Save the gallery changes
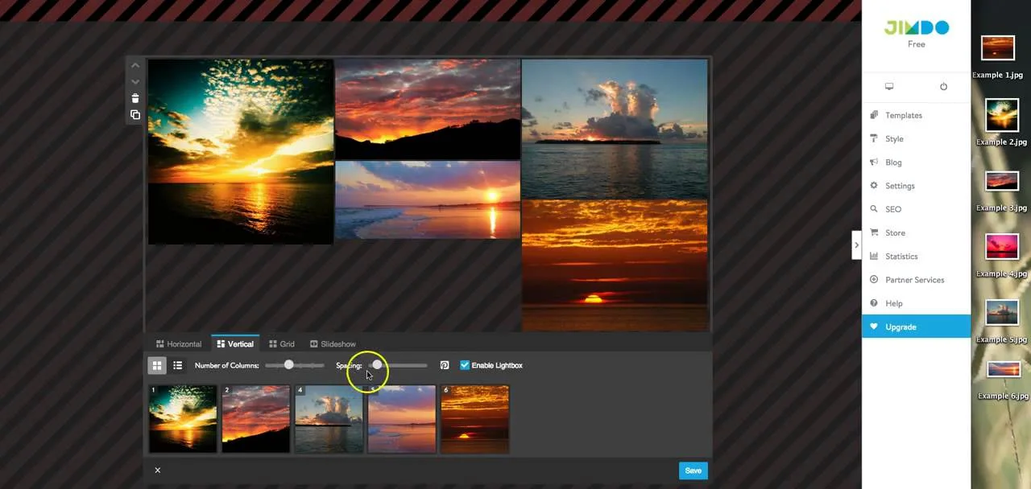The height and width of the screenshot is (489, 1031). (x=693, y=471)
